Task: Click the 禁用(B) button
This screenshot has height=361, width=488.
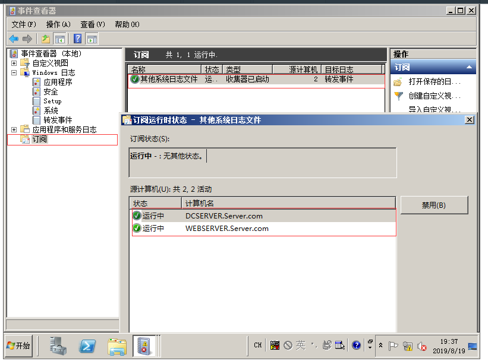Action: (434, 205)
